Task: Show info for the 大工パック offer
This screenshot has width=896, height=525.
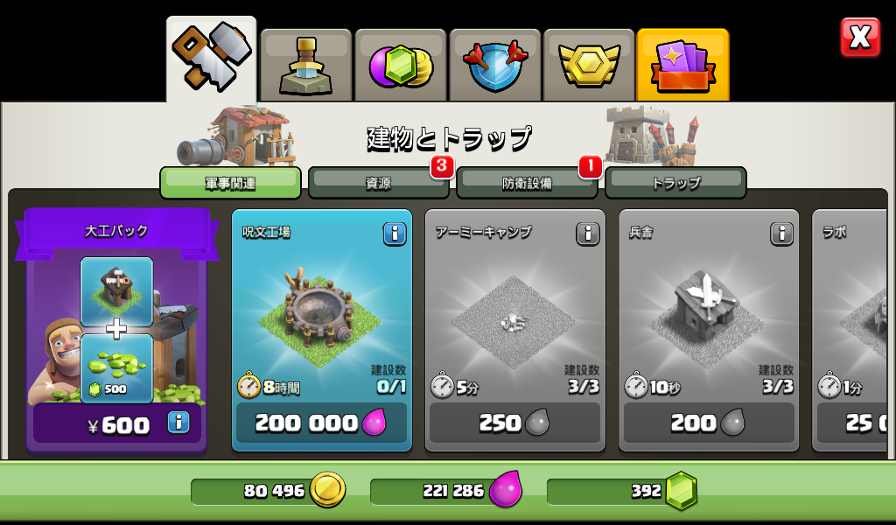Action: click(178, 423)
